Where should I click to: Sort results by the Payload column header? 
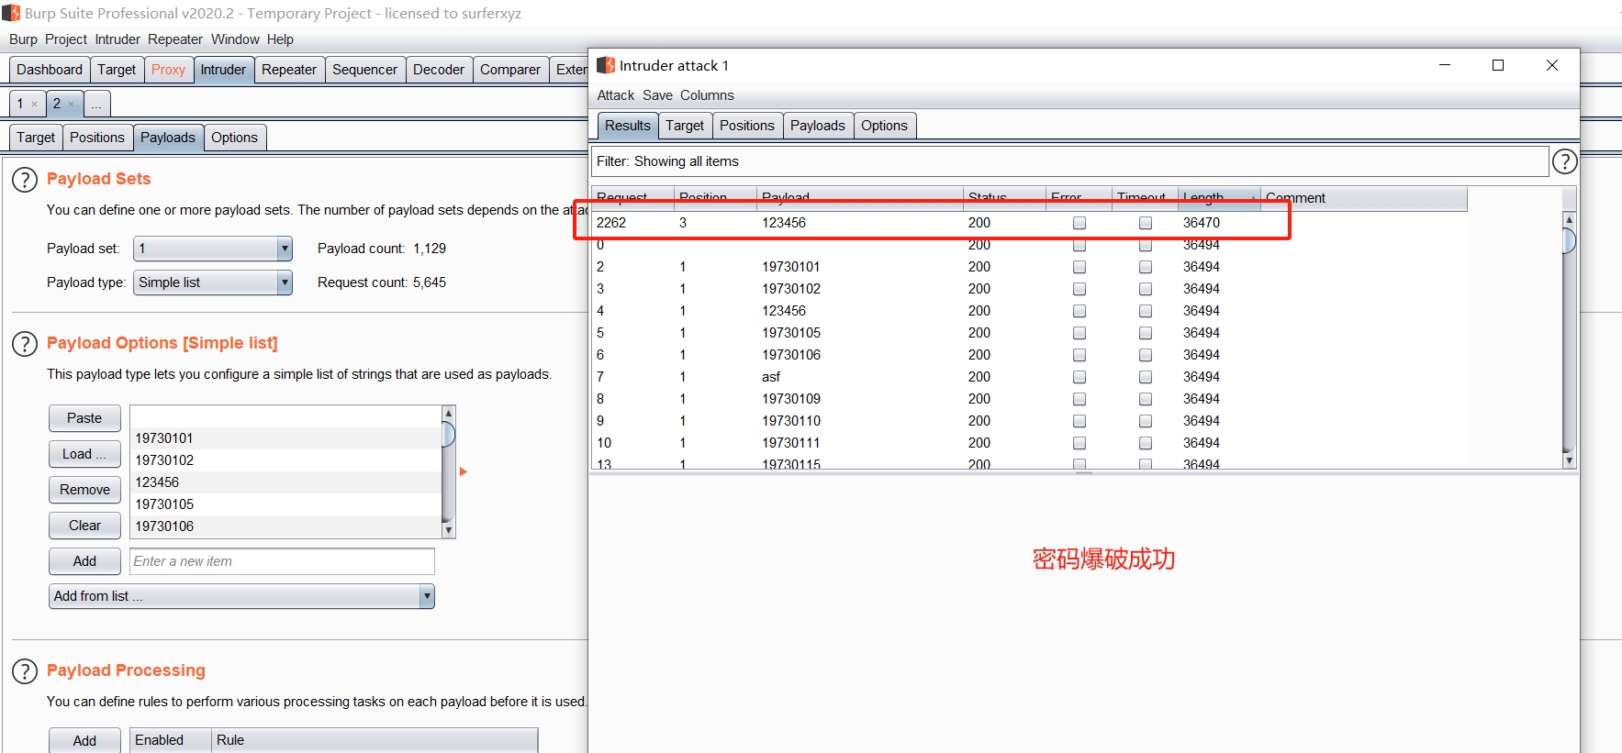click(860, 198)
